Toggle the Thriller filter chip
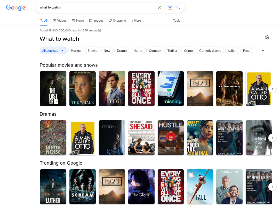 point(172,51)
